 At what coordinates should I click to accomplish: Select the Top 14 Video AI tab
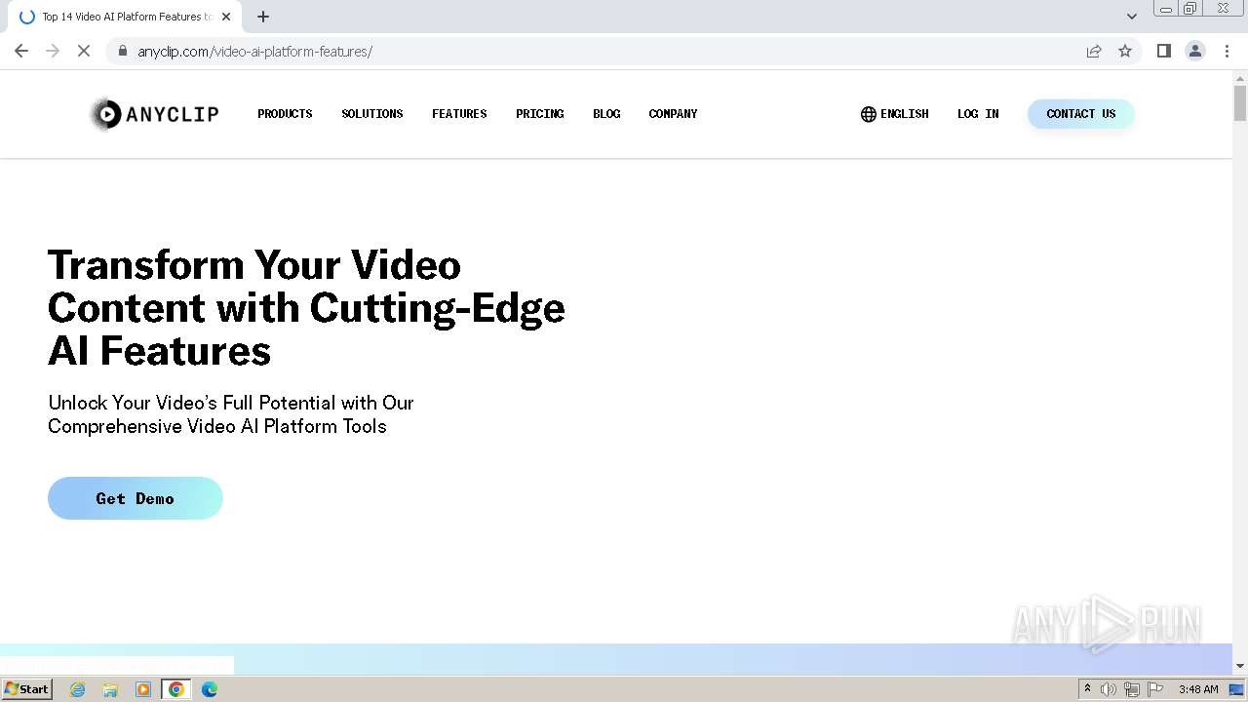[123, 17]
